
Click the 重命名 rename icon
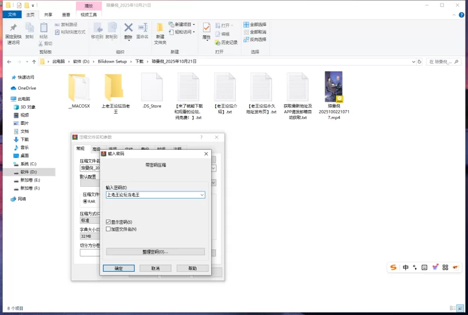point(142,28)
